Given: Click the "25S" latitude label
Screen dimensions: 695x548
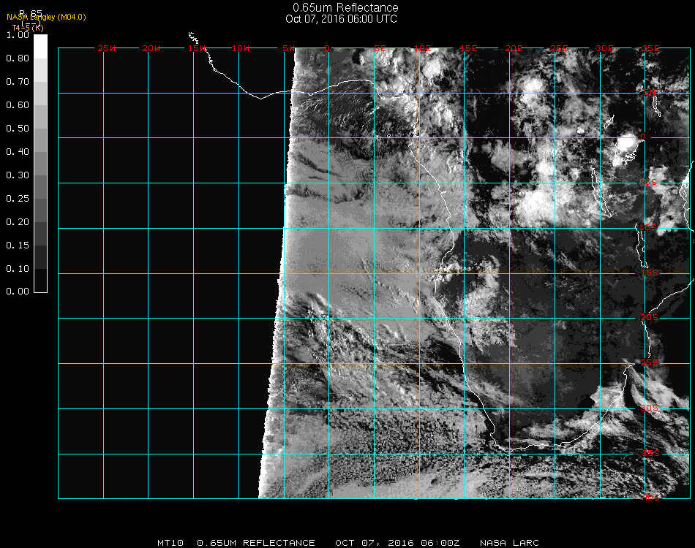Looking at the screenshot, I should click(x=650, y=362).
